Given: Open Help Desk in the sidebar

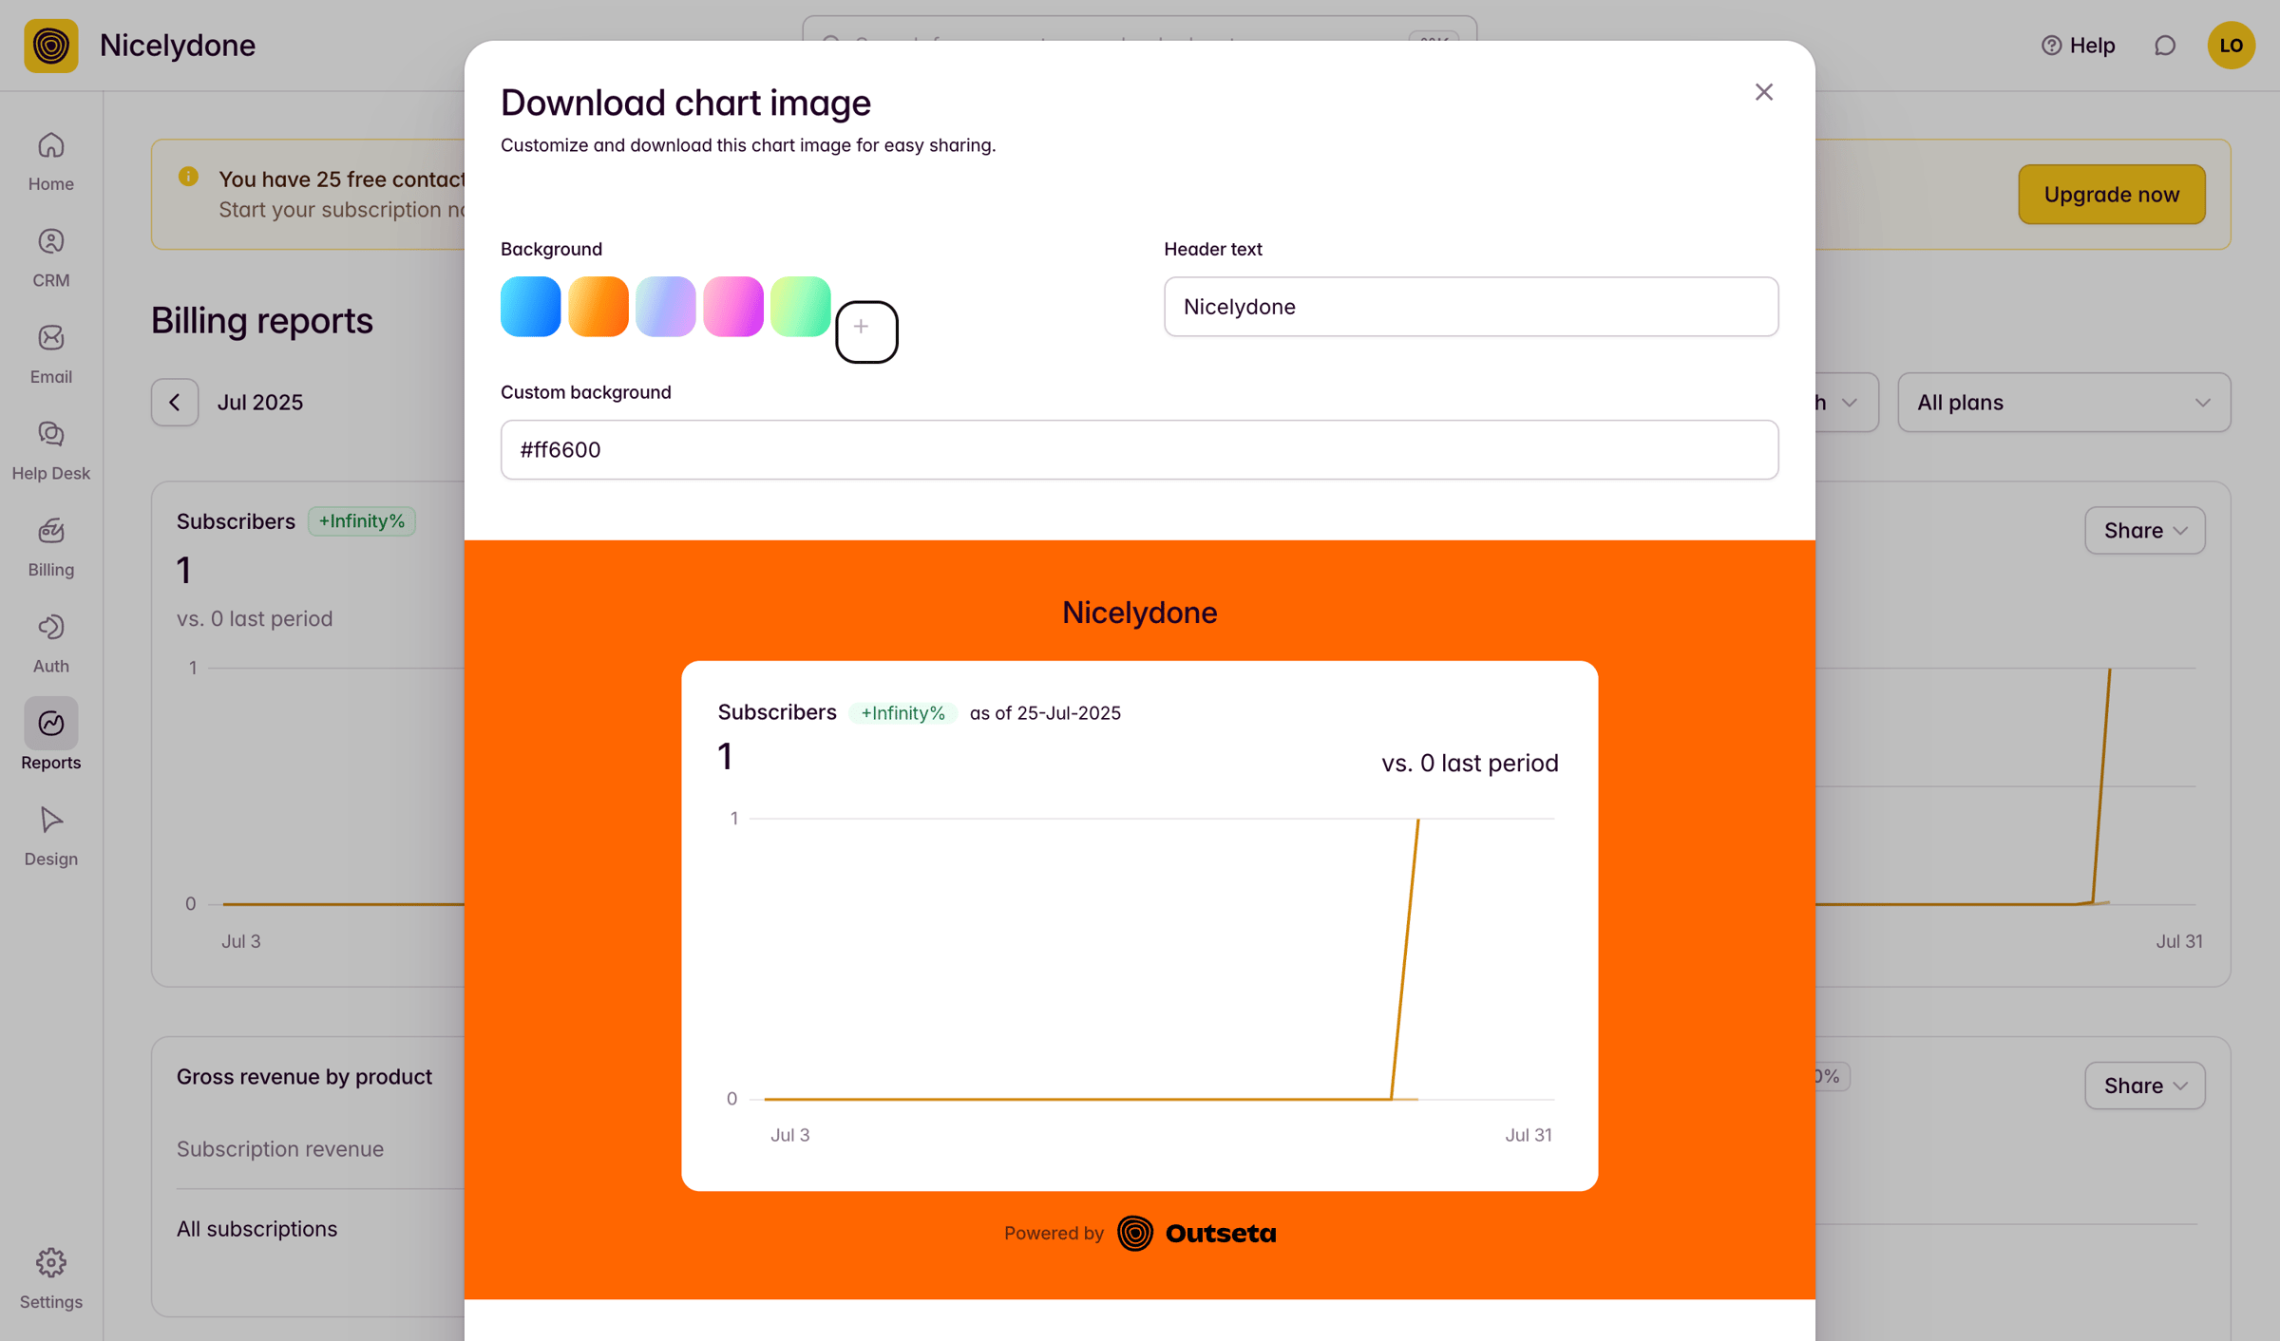Looking at the screenshot, I should 51,450.
